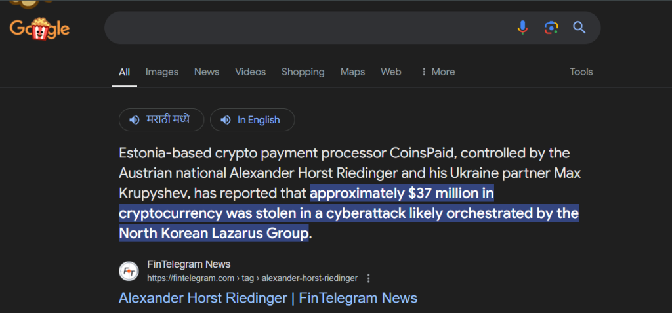Viewport: 672px width, 313px height.
Task: Click the voice search microphone icon
Action: point(522,28)
